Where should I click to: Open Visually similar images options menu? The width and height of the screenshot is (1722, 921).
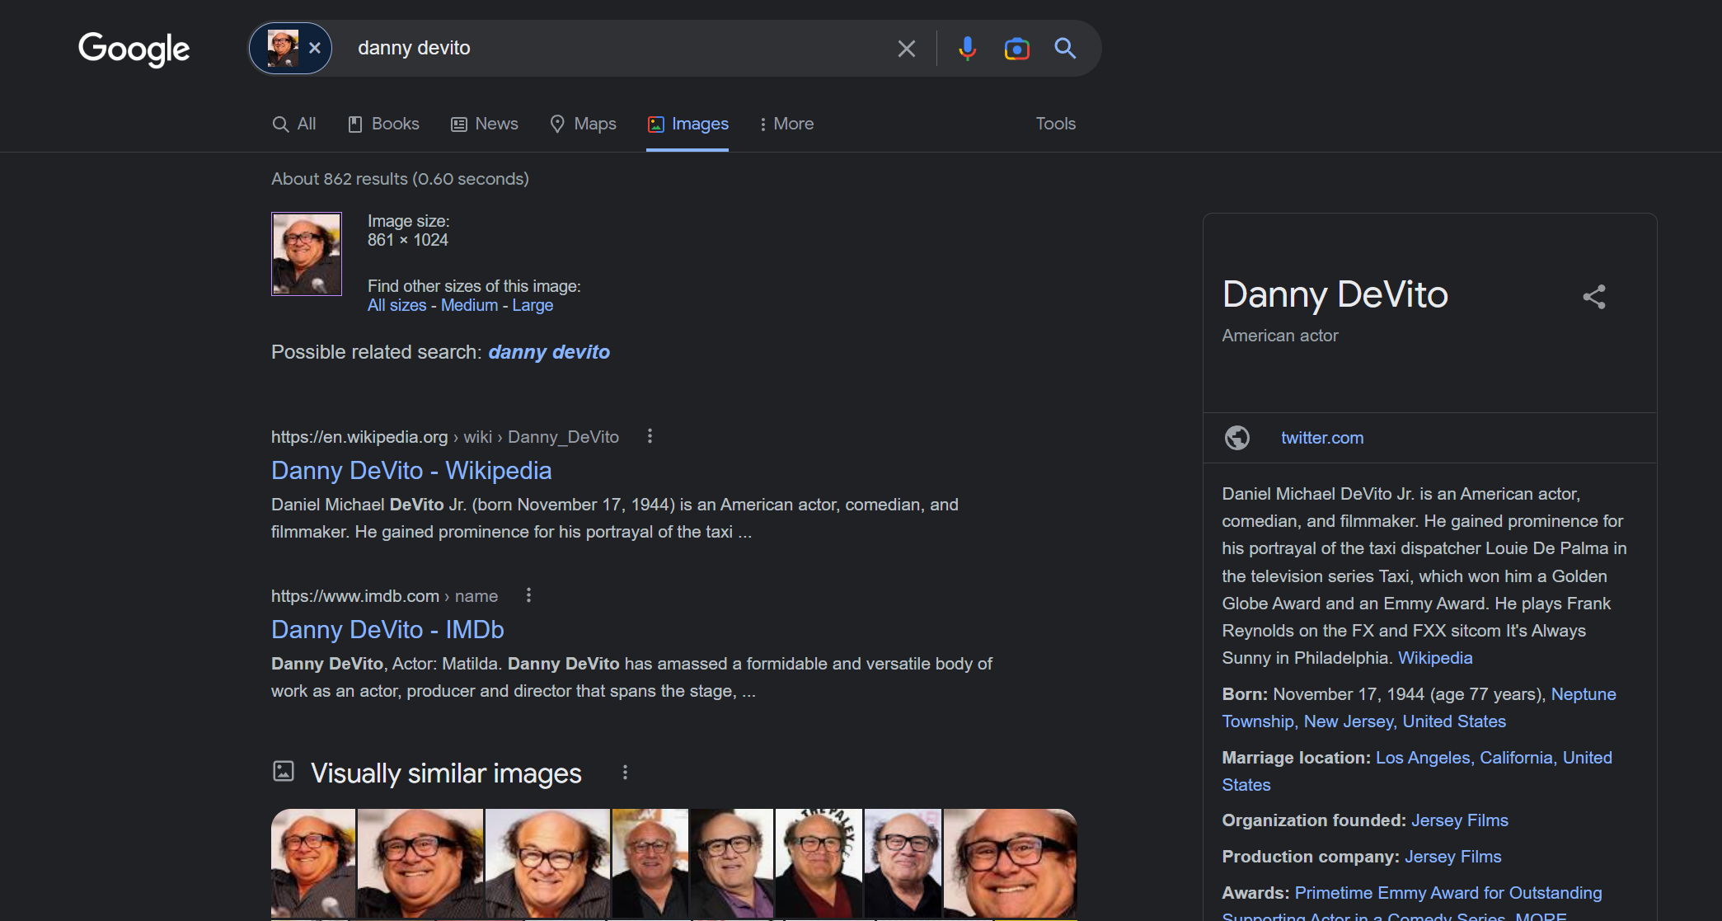625,773
